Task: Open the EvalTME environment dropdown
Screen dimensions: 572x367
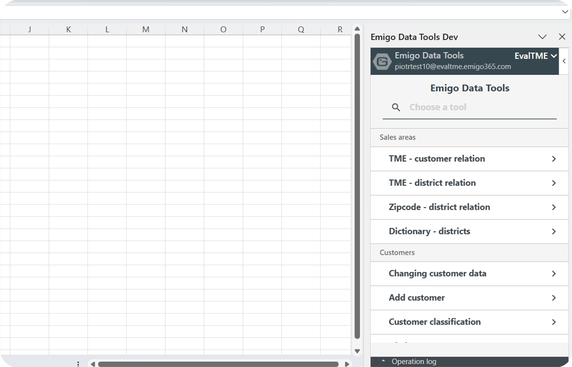Action: click(x=536, y=56)
